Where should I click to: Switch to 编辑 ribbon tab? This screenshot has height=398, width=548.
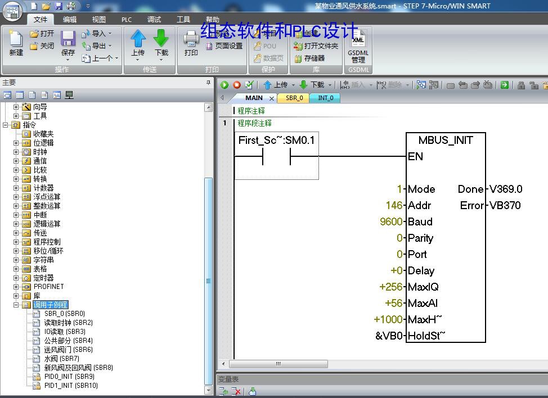pos(70,20)
